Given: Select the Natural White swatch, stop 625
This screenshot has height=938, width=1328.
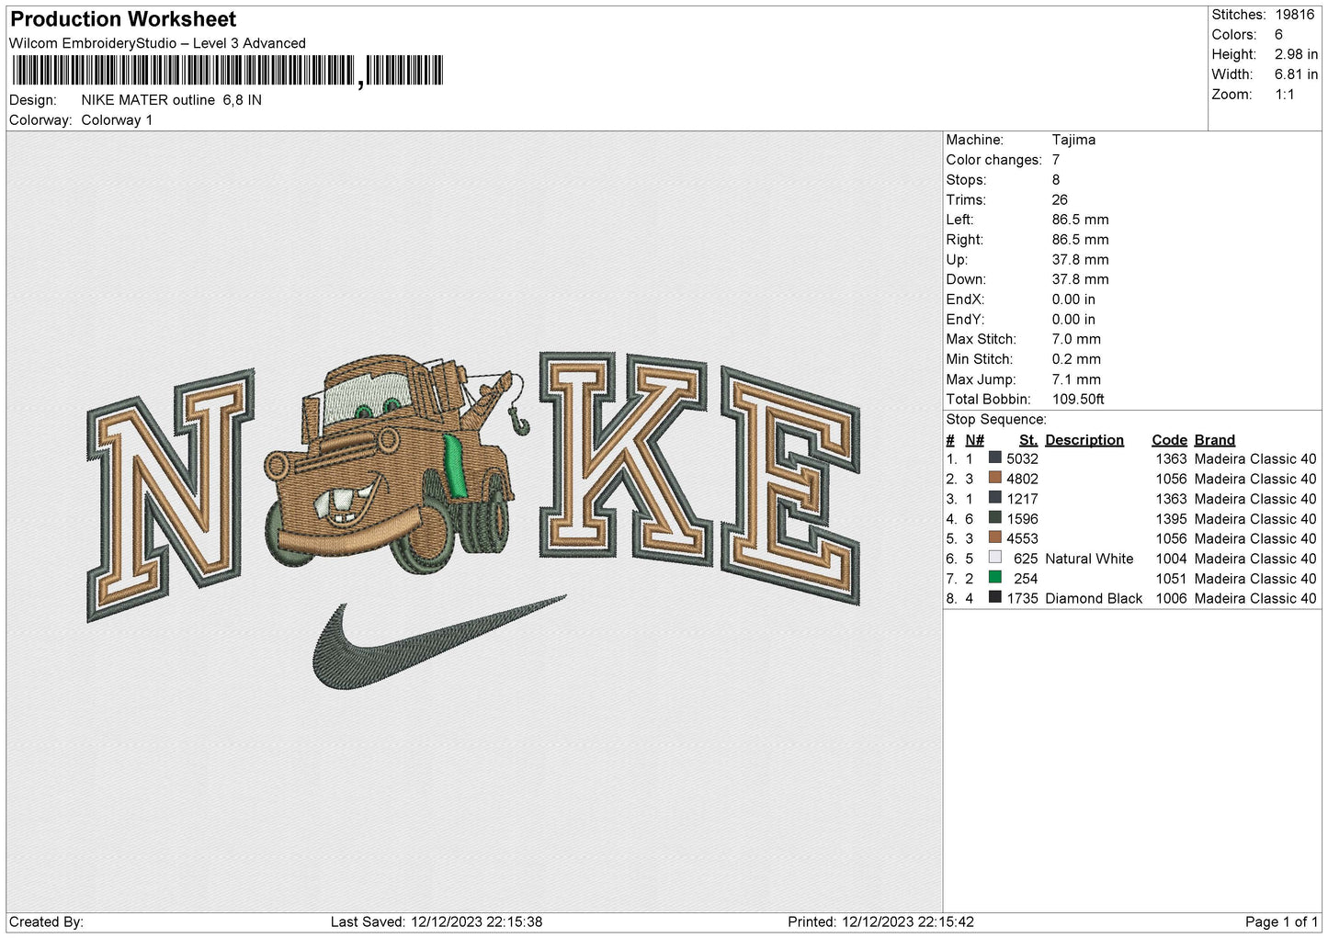Looking at the screenshot, I should [994, 558].
